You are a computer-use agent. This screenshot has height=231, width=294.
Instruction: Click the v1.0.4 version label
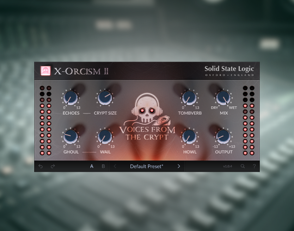[227, 166]
